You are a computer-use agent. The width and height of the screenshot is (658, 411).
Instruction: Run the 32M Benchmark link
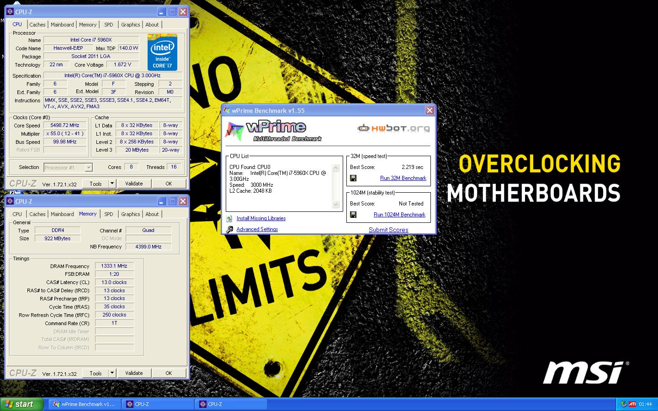tap(403, 178)
